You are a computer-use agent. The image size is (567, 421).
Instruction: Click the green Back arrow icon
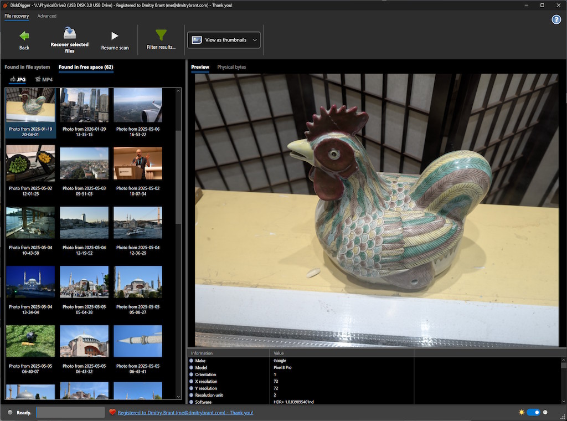coord(24,36)
